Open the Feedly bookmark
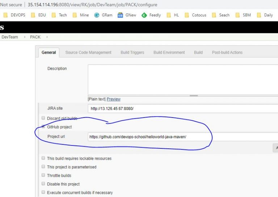 click(151, 15)
